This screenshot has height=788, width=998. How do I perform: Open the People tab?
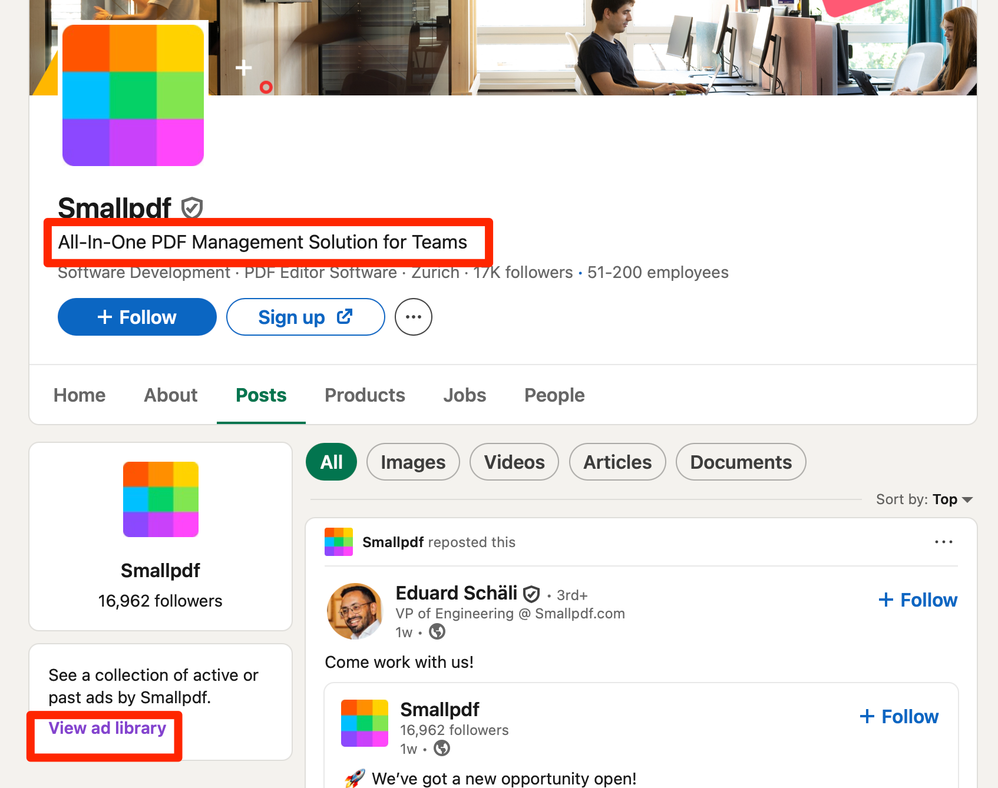click(x=554, y=395)
